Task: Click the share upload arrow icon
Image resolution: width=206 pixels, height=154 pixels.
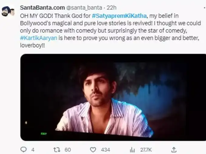Action: point(174,149)
